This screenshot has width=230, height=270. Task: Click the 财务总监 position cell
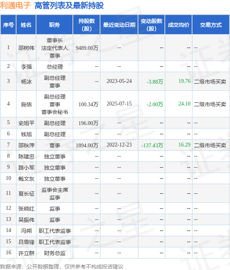tap(54, 253)
